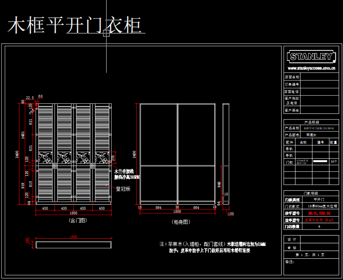Select the 苹果木 product color cell
Image resolution: width=343 pixels, height=280 pixels.
(x=311, y=135)
